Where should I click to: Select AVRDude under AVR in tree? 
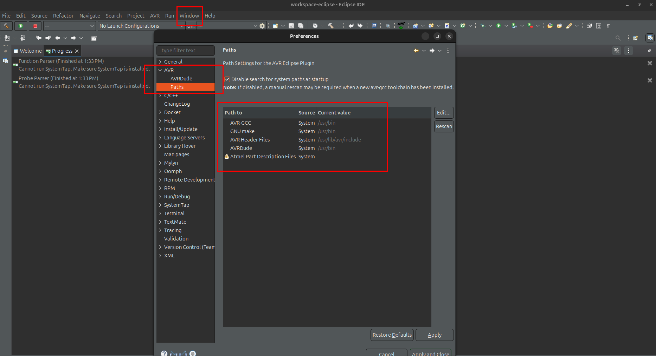[x=181, y=79]
